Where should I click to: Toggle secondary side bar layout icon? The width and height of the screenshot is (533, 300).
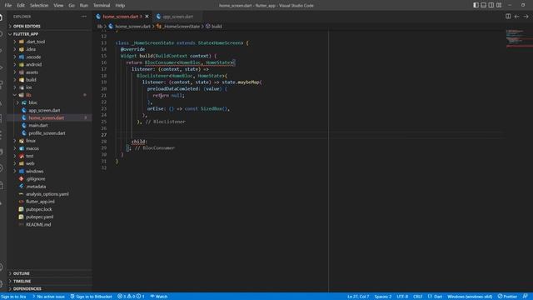click(491, 5)
